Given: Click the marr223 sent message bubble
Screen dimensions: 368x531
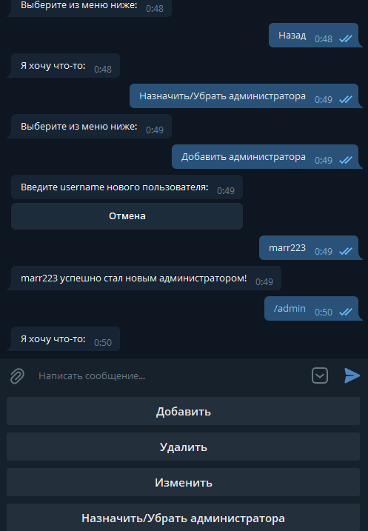Looking at the screenshot, I should 309,248.
